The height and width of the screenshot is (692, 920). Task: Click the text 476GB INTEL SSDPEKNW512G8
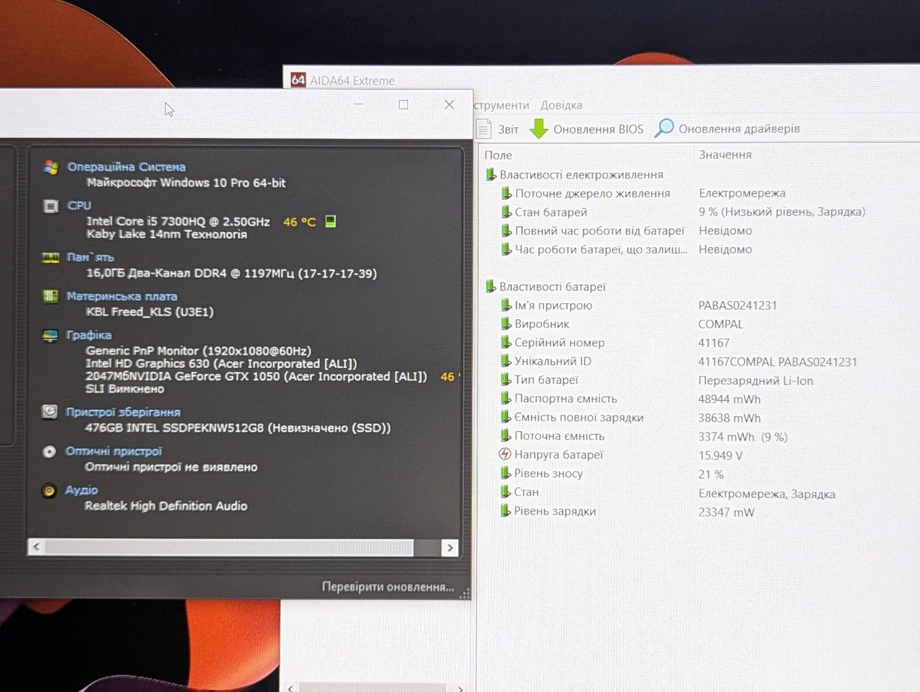click(175, 428)
